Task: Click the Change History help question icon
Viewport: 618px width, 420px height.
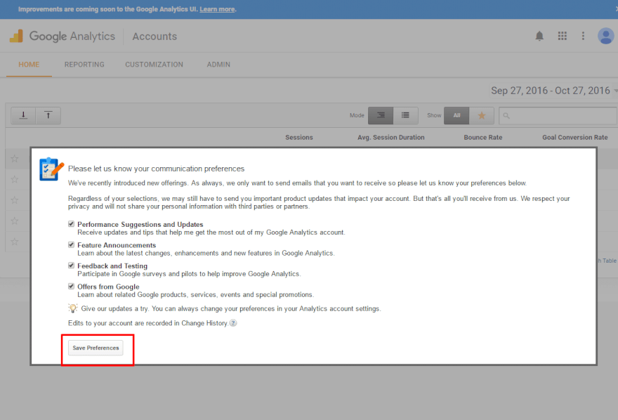Action: 233,323
